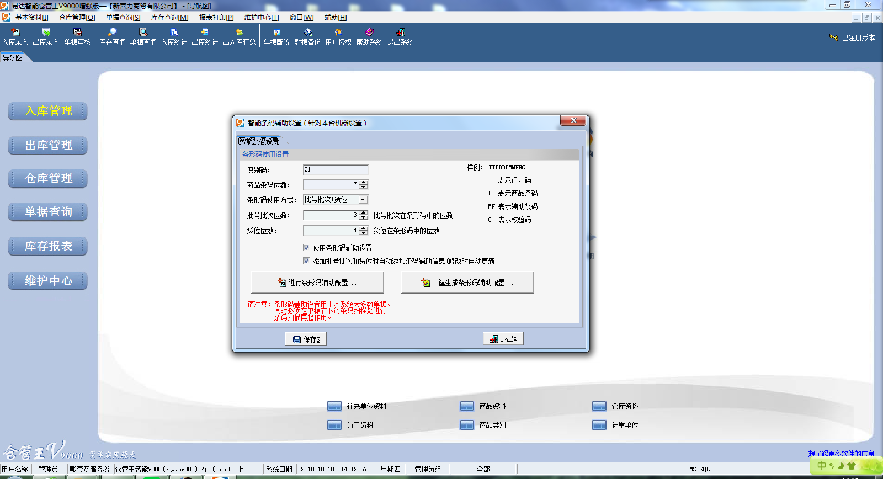The image size is (883, 479).
Task: Open 出库录入 from the toolbar
Action: tap(46, 36)
